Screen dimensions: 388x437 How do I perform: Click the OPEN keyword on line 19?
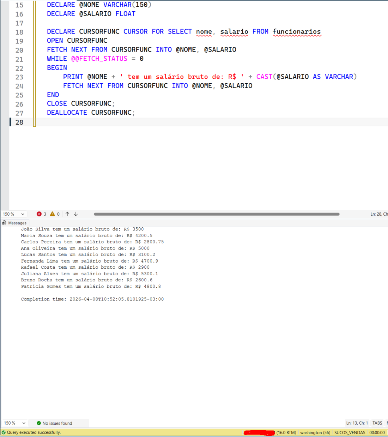55,41
